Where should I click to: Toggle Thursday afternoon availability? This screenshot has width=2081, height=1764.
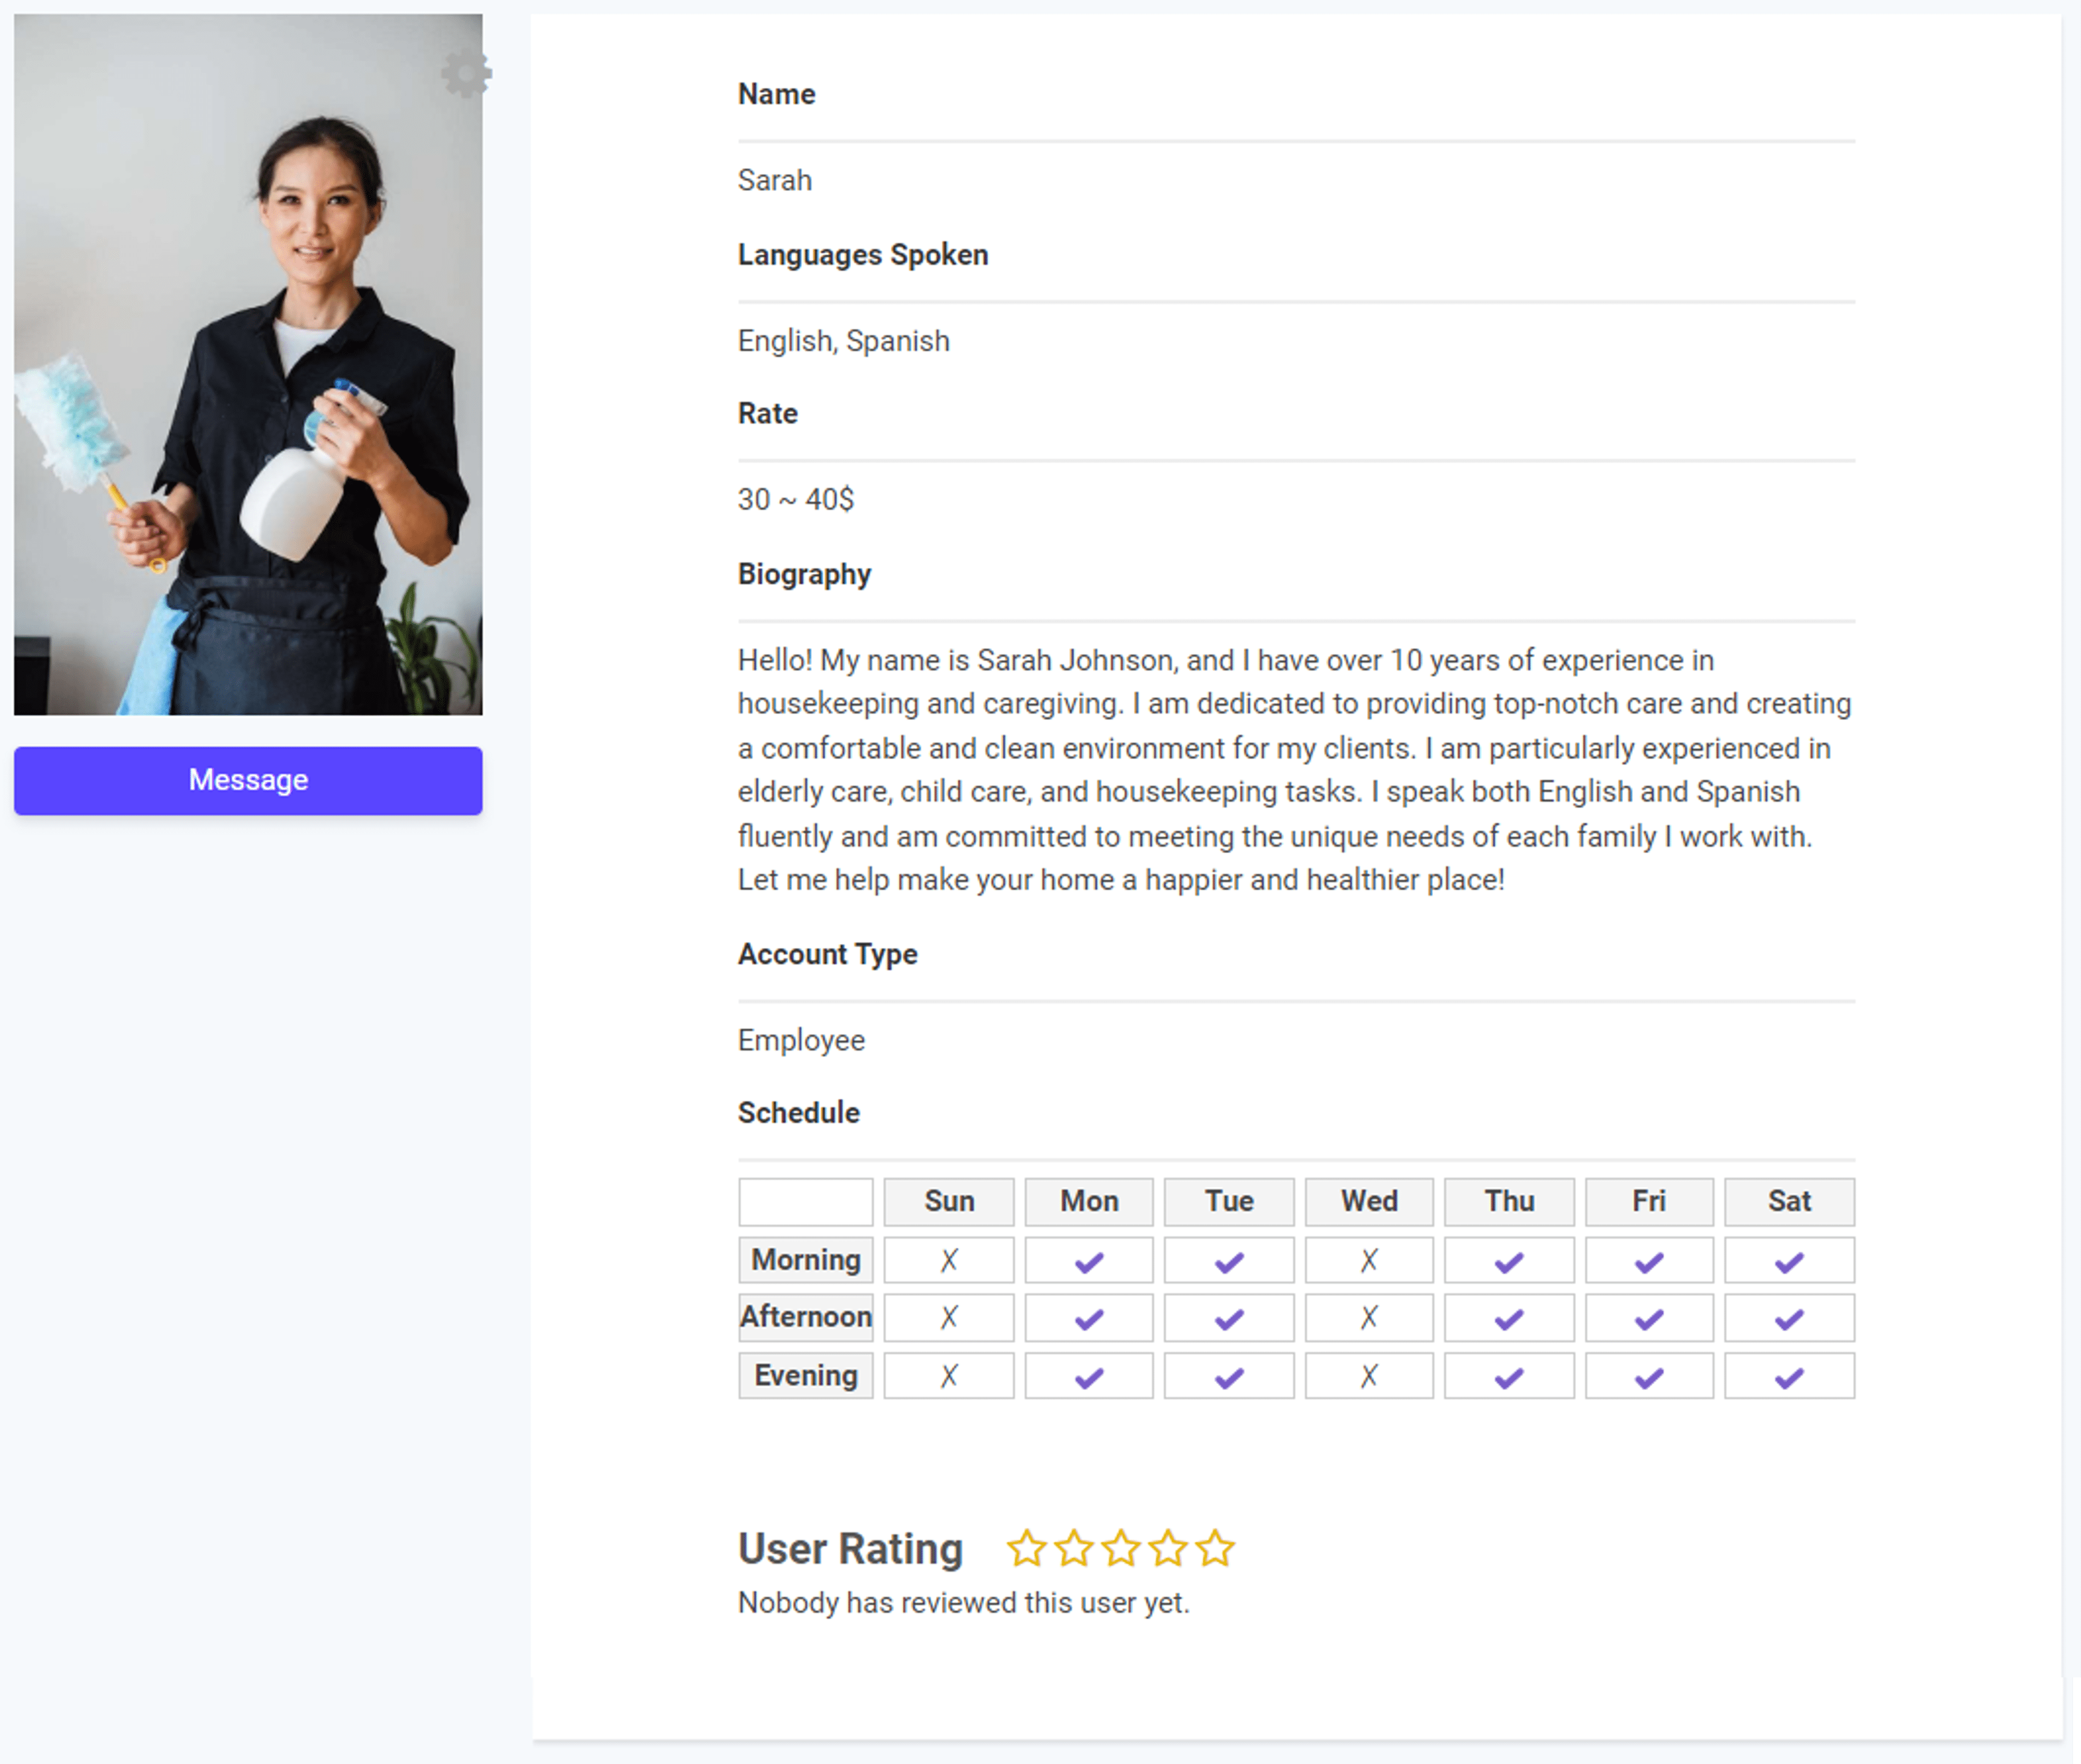tap(1509, 1317)
